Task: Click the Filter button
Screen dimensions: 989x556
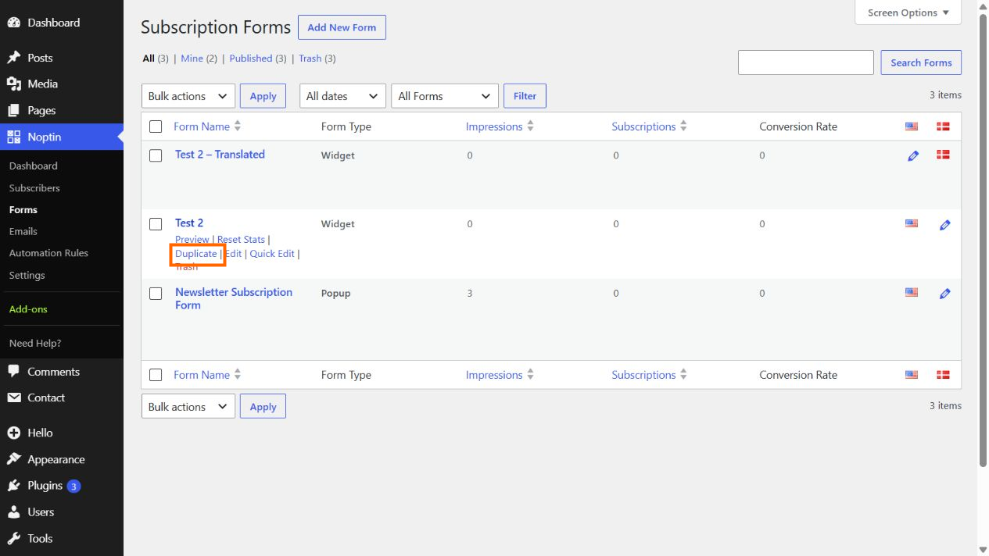Action: [525, 96]
